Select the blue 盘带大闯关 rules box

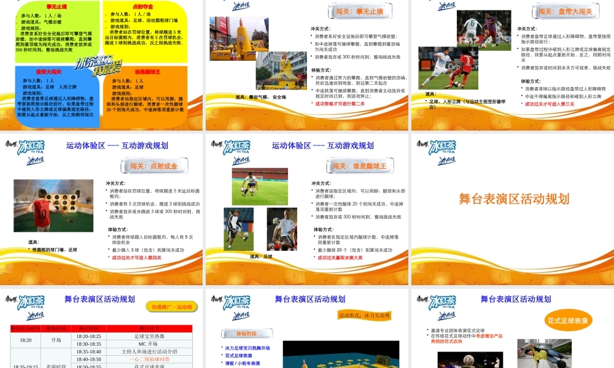(57, 96)
